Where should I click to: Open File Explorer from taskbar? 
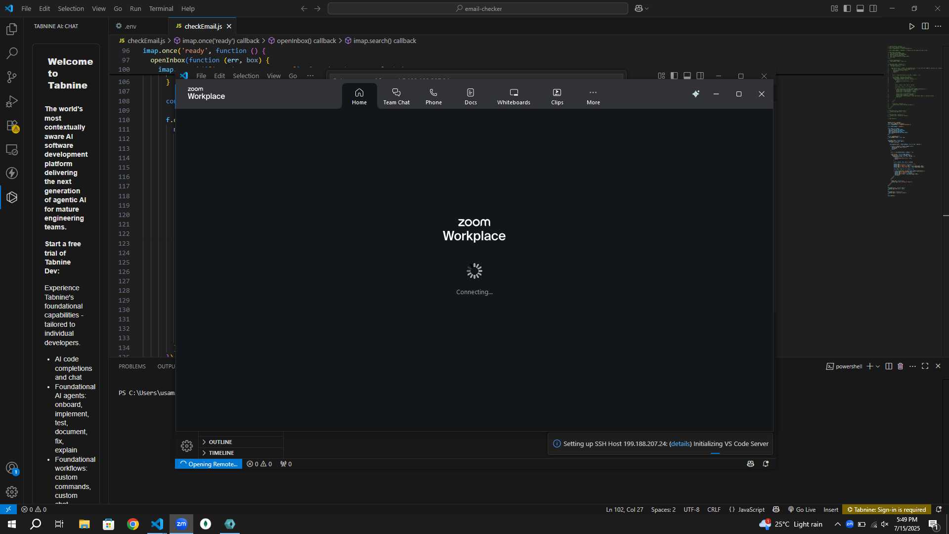(85, 524)
